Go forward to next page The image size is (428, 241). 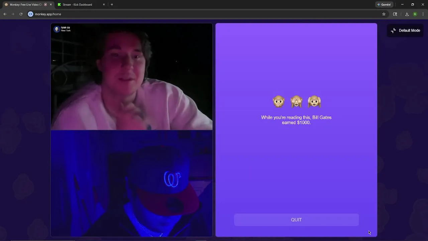coord(13,14)
